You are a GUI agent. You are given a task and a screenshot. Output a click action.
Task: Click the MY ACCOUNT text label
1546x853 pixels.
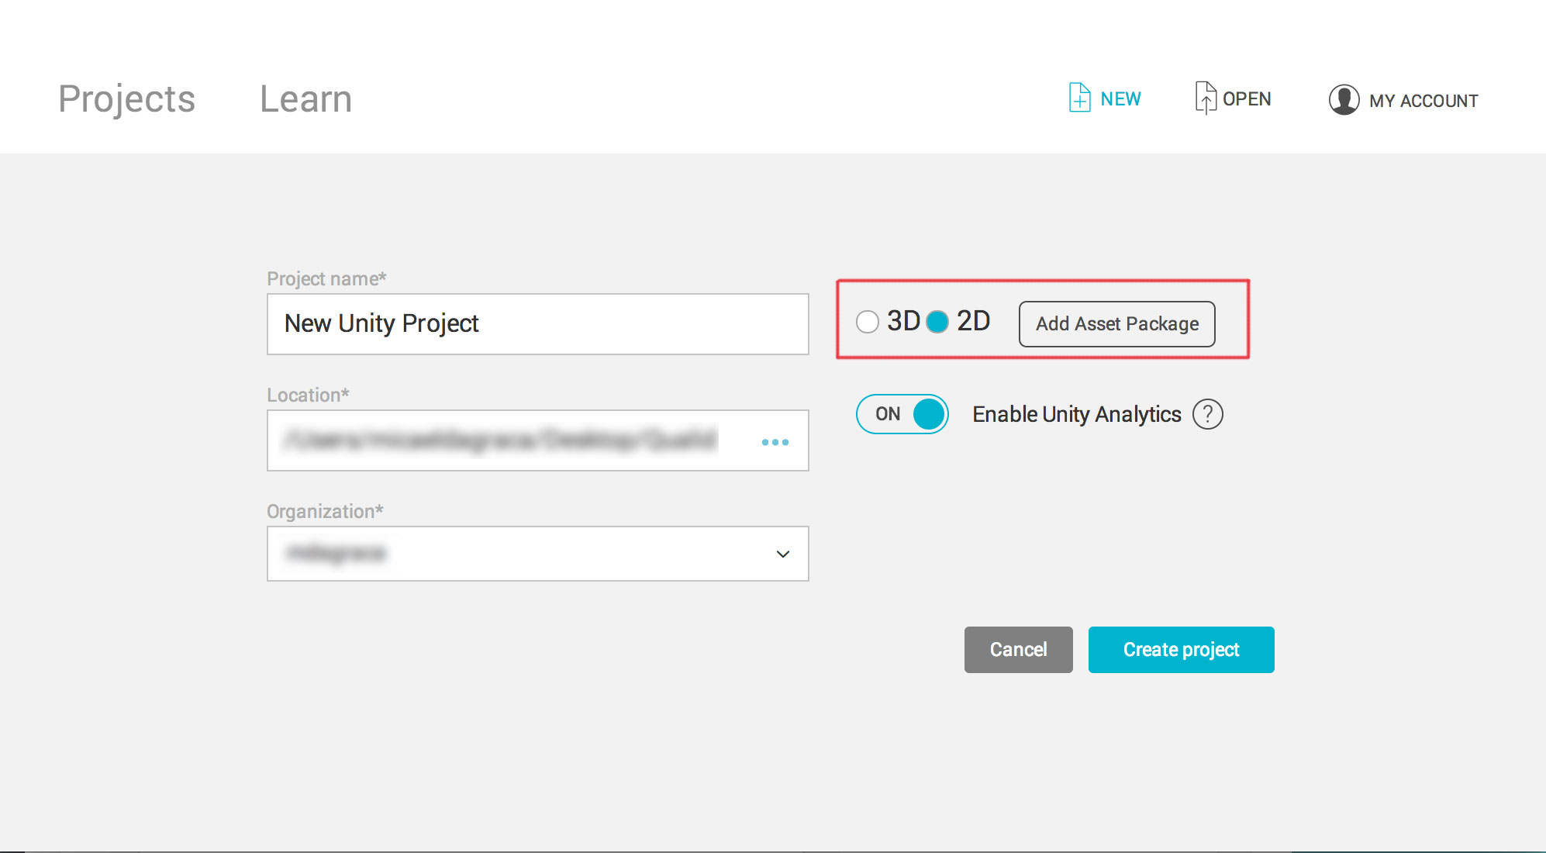(x=1423, y=101)
